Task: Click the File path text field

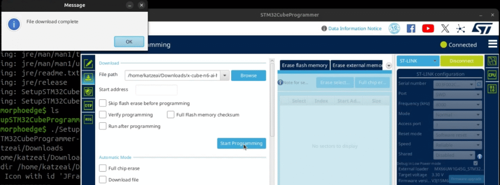Action: tap(173, 75)
